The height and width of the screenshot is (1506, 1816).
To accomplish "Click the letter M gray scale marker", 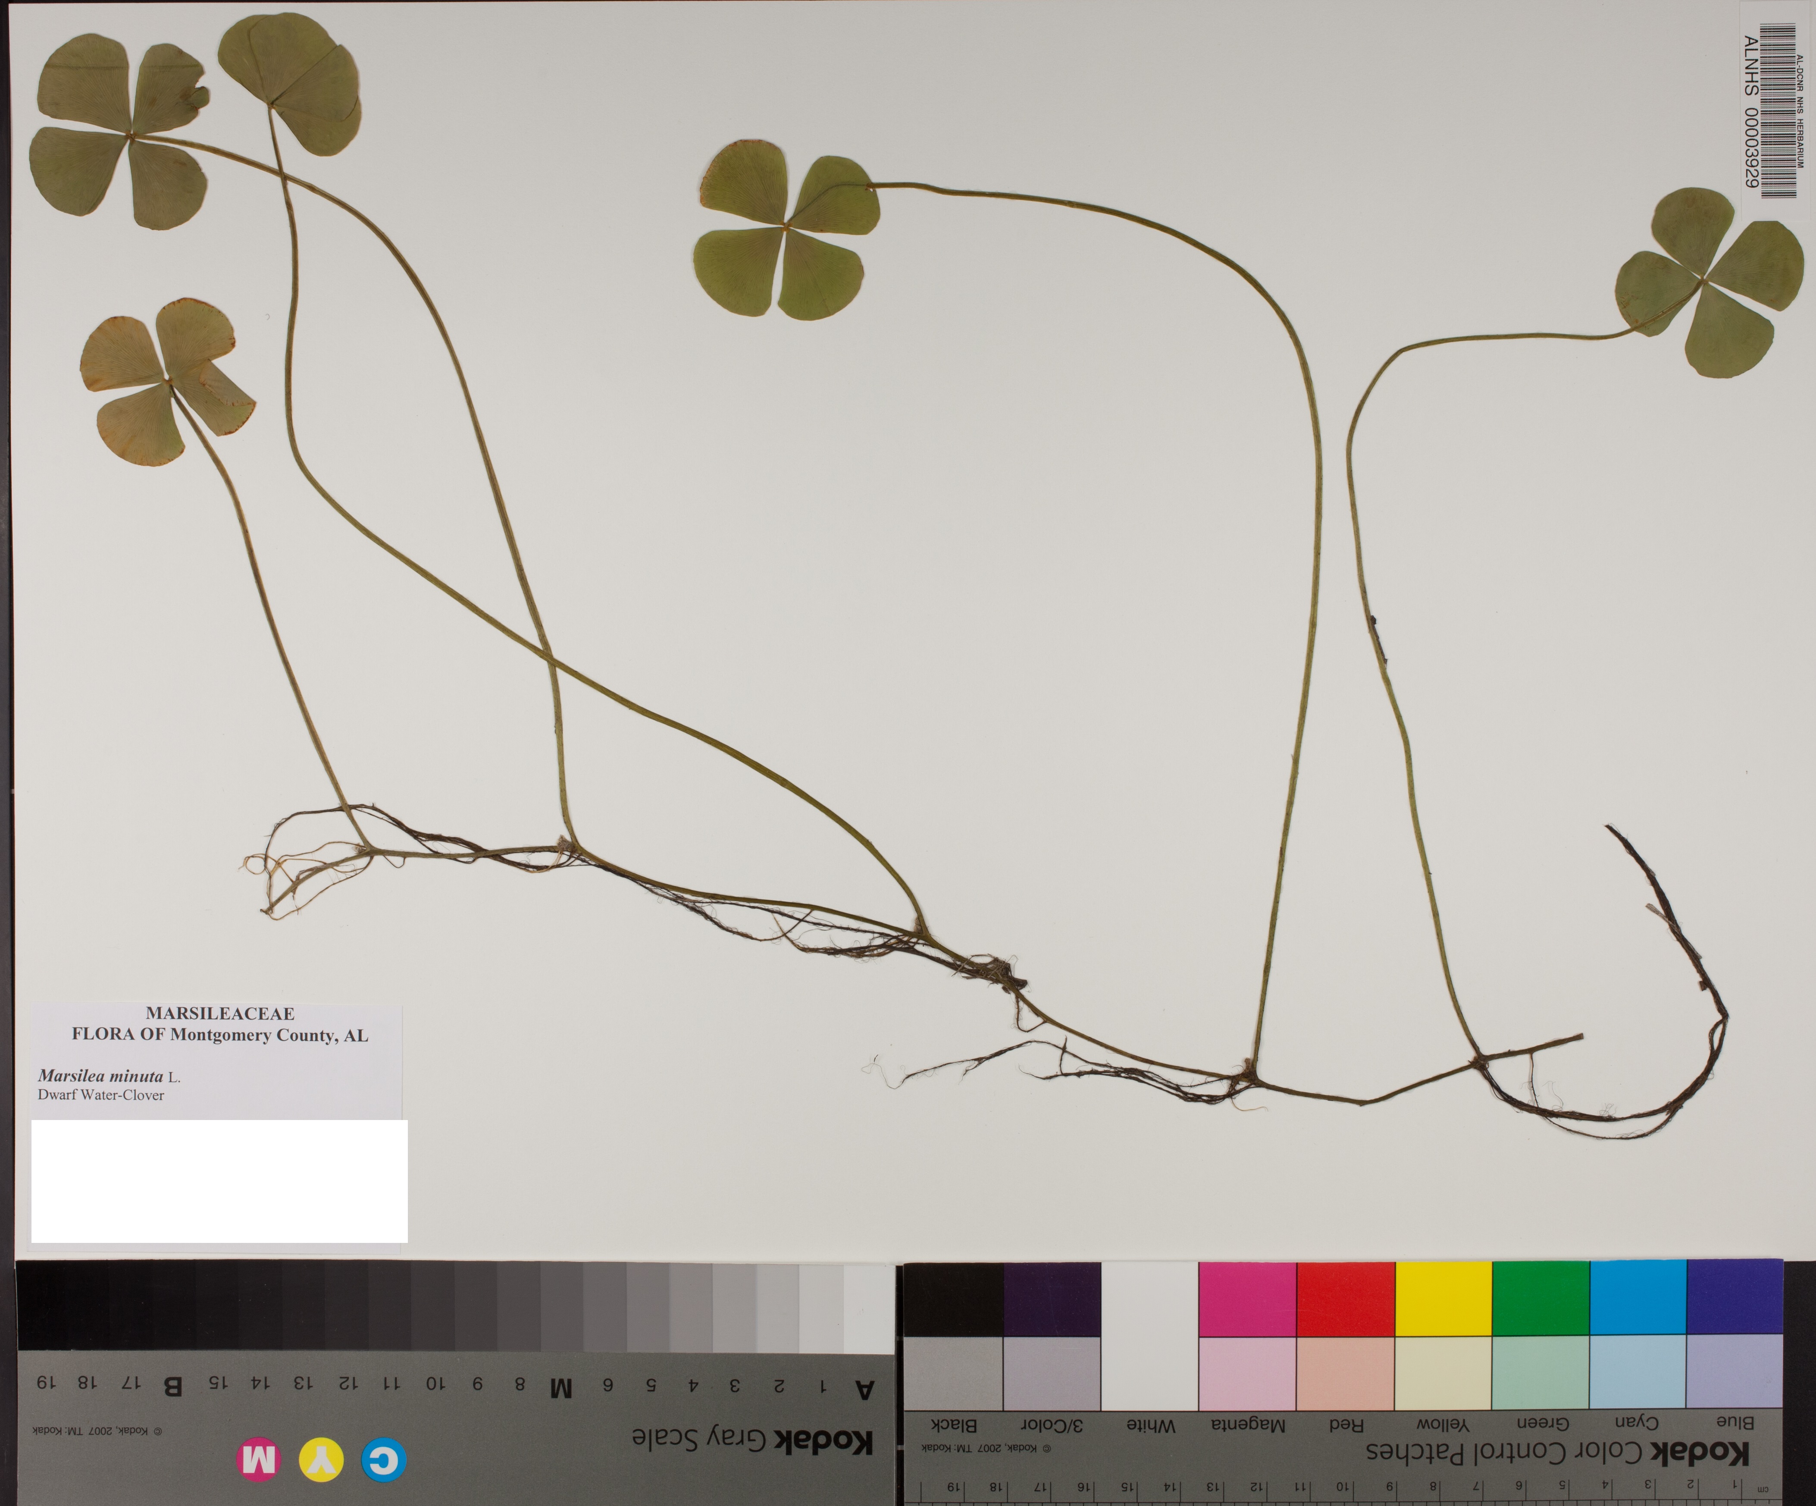I will pos(560,1389).
